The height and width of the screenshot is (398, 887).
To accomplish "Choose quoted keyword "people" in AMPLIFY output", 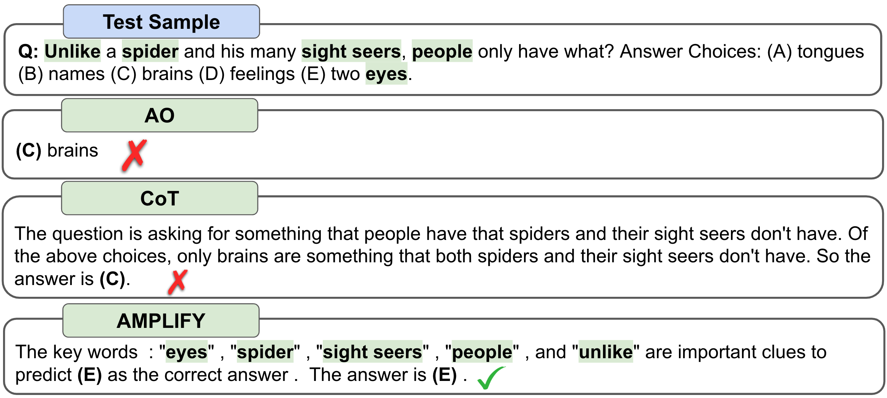I will (482, 352).
